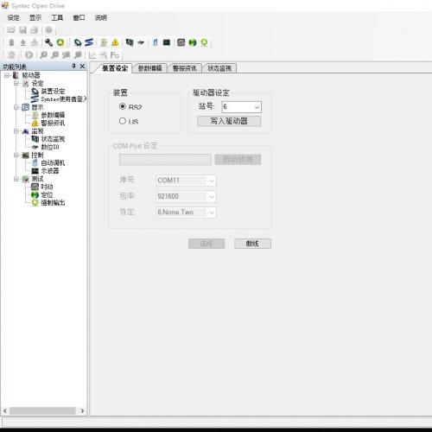Click the digital IO toolbar icon
This screenshot has width=432, height=432.
pyautogui.click(x=141, y=42)
